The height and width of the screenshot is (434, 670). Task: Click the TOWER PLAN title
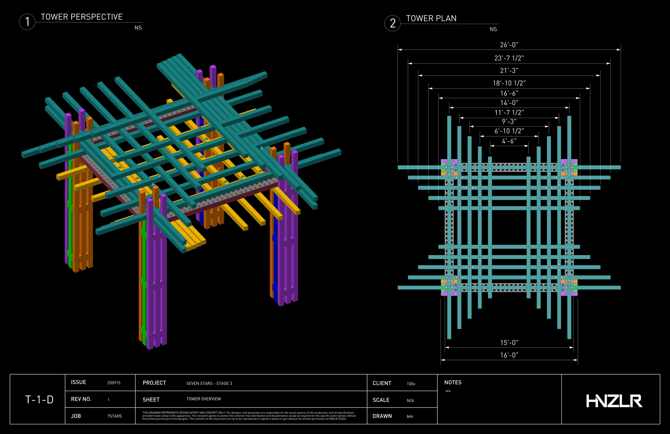tap(431, 19)
